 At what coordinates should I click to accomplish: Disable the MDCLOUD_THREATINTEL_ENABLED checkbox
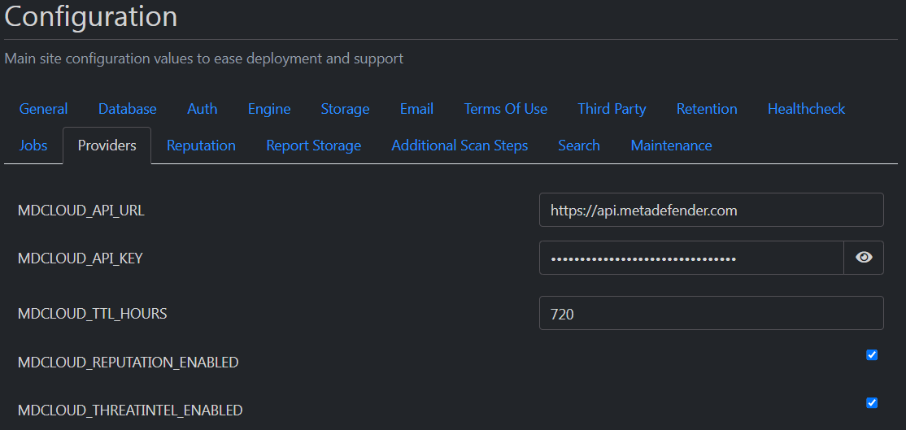[x=872, y=403]
